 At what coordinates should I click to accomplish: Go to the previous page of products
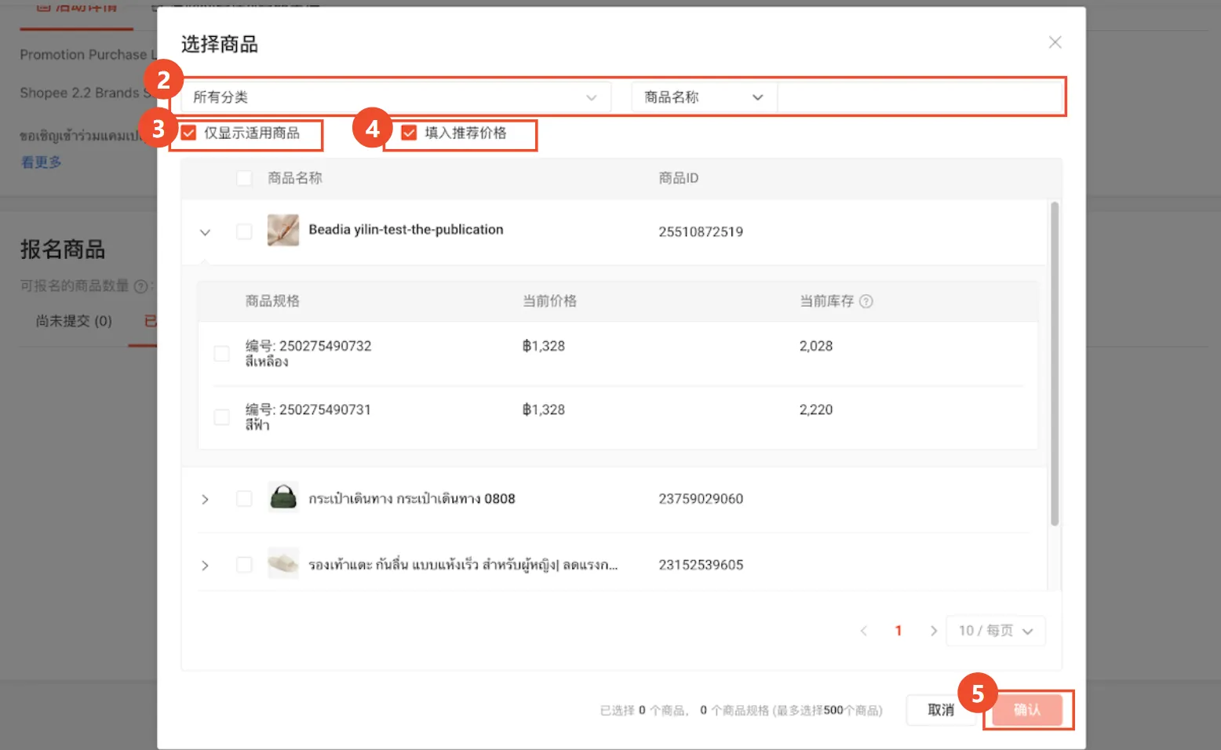tap(863, 630)
